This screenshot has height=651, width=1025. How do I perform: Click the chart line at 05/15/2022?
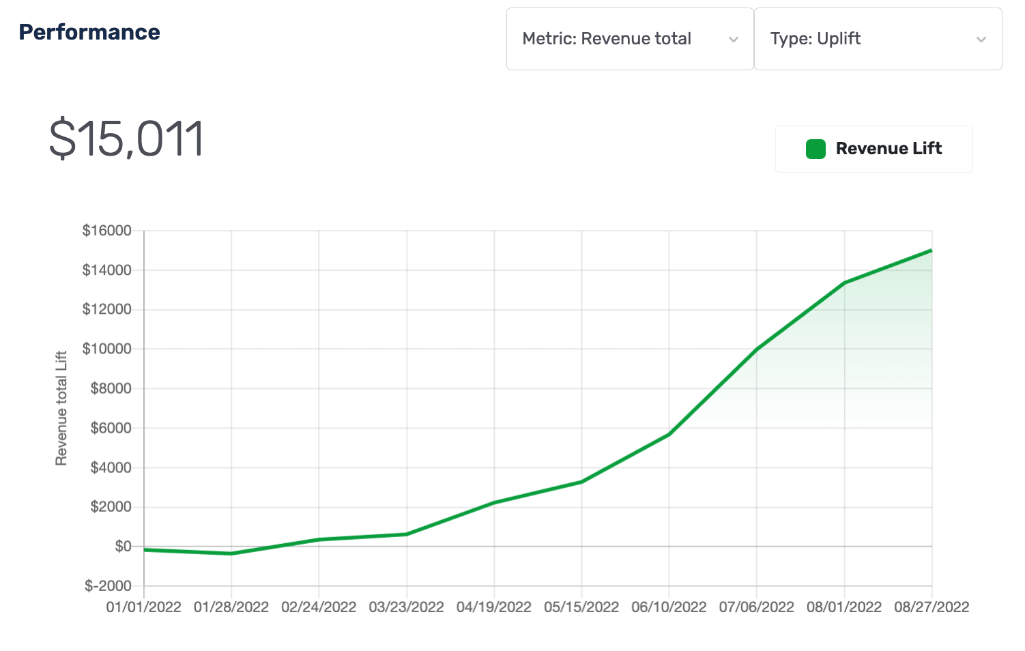tap(581, 482)
